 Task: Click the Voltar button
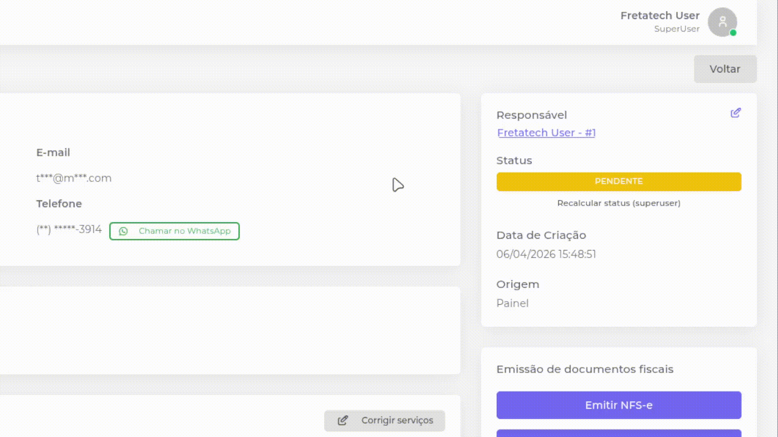click(x=725, y=69)
